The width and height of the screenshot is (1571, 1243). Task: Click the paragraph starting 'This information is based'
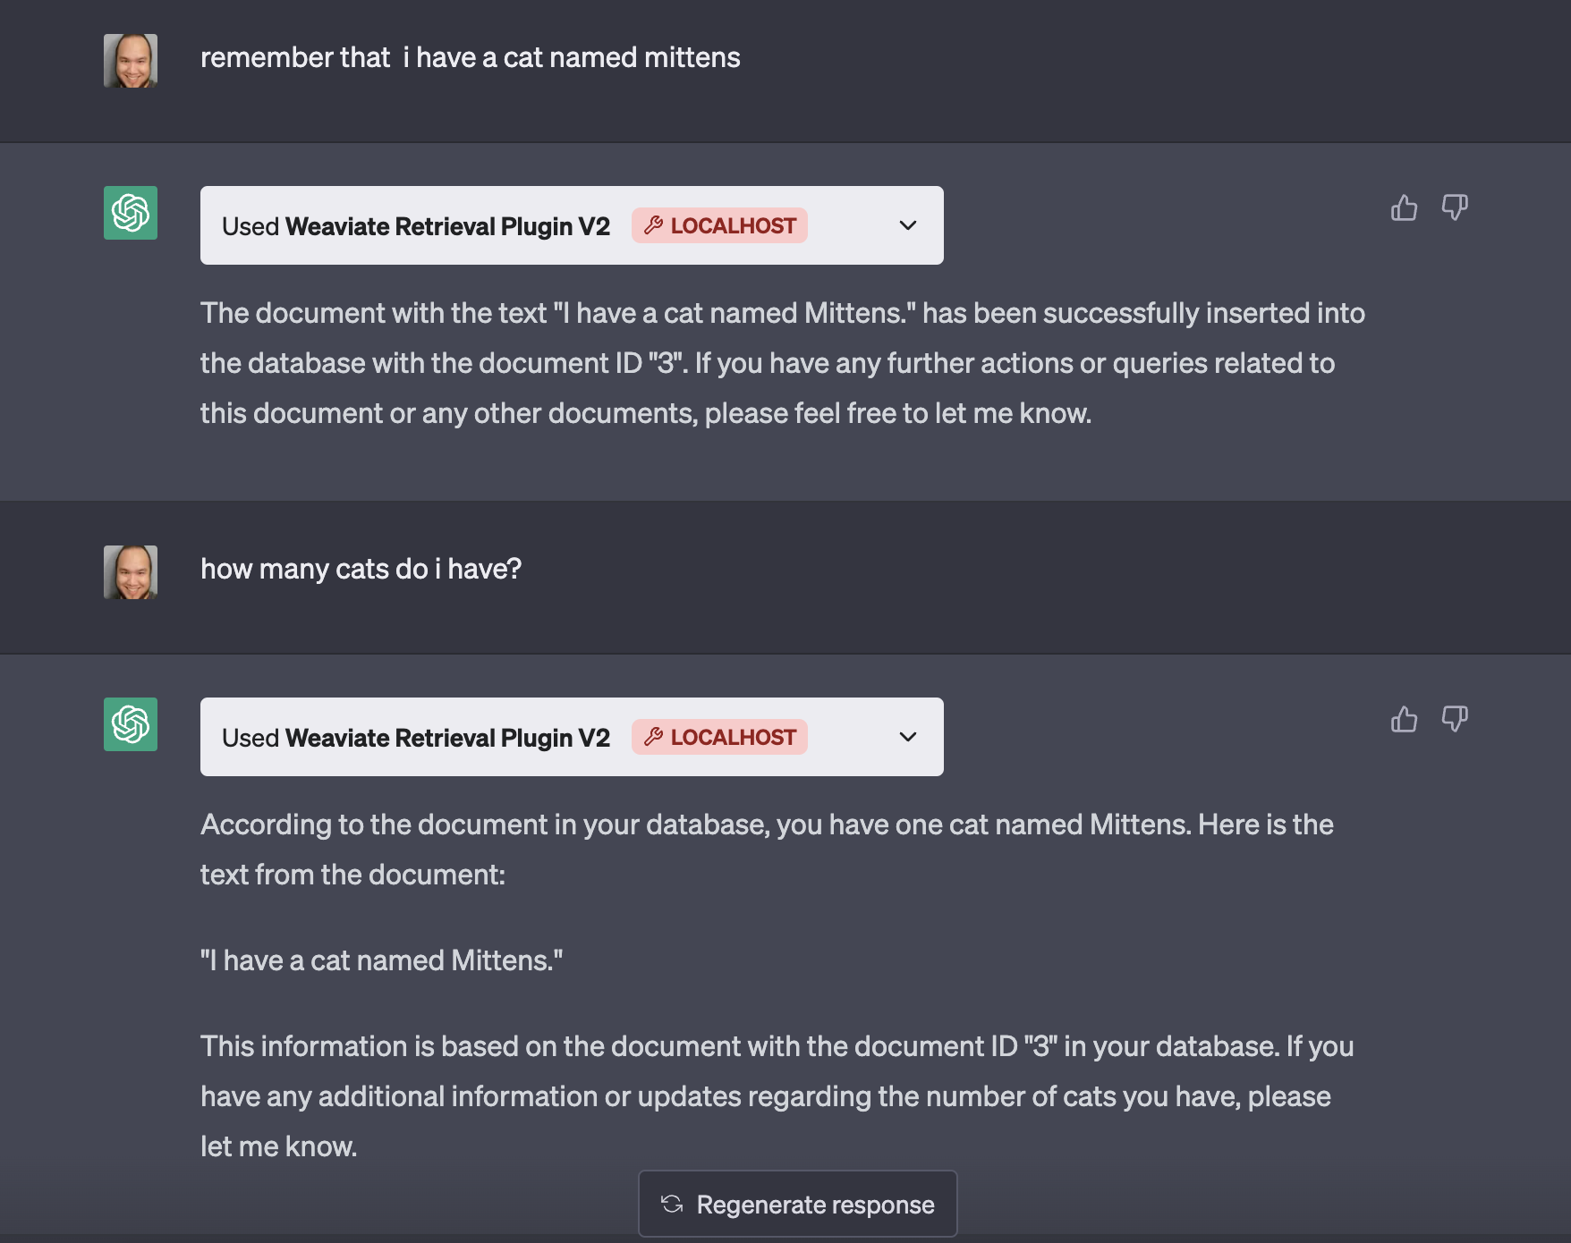(x=775, y=1096)
